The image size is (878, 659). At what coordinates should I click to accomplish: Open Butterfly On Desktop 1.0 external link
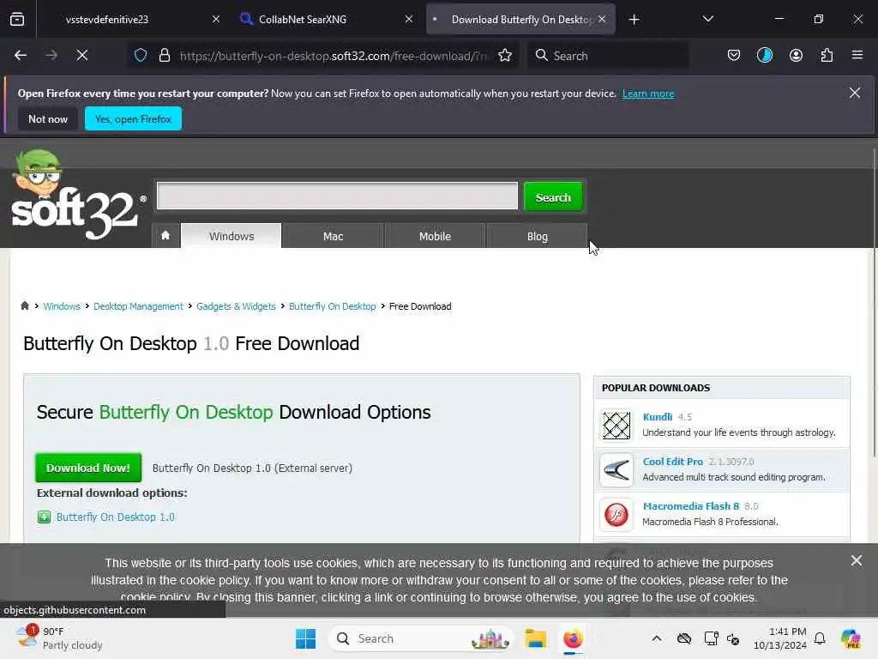(x=116, y=517)
